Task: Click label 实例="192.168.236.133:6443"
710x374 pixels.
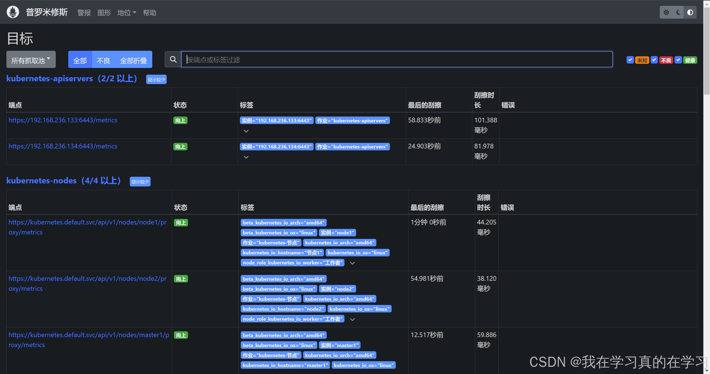Action: [x=277, y=120]
